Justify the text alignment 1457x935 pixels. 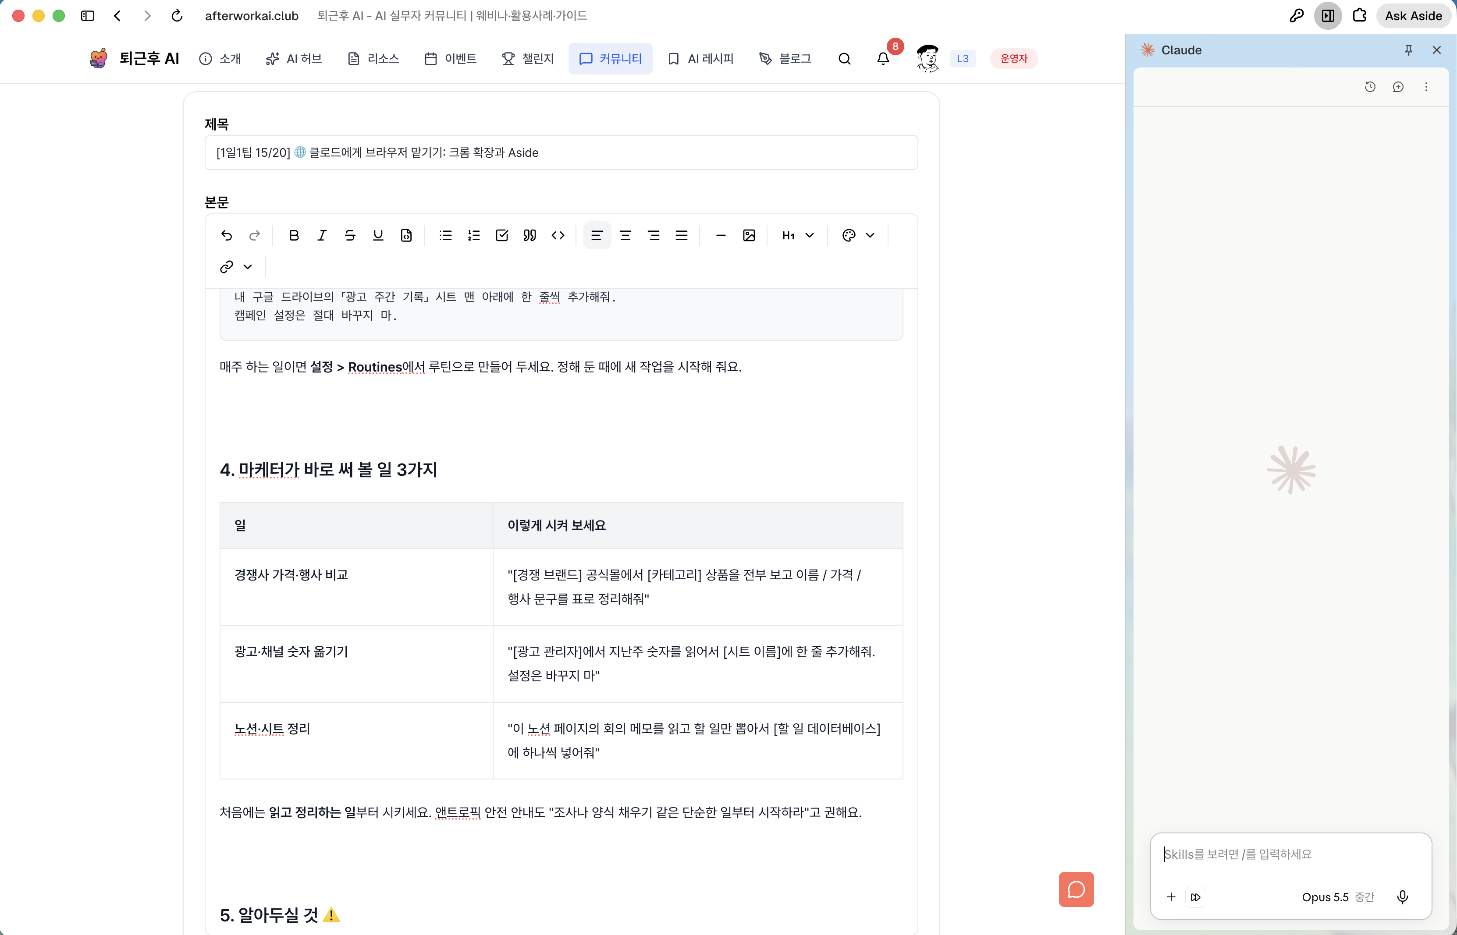coord(682,236)
